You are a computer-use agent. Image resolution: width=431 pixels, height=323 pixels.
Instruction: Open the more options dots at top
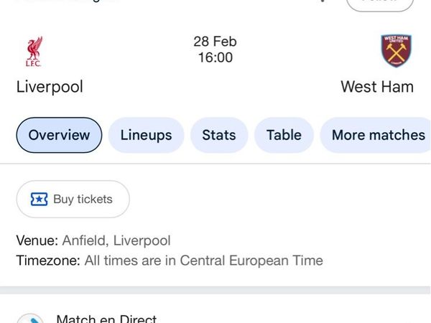coord(321,2)
